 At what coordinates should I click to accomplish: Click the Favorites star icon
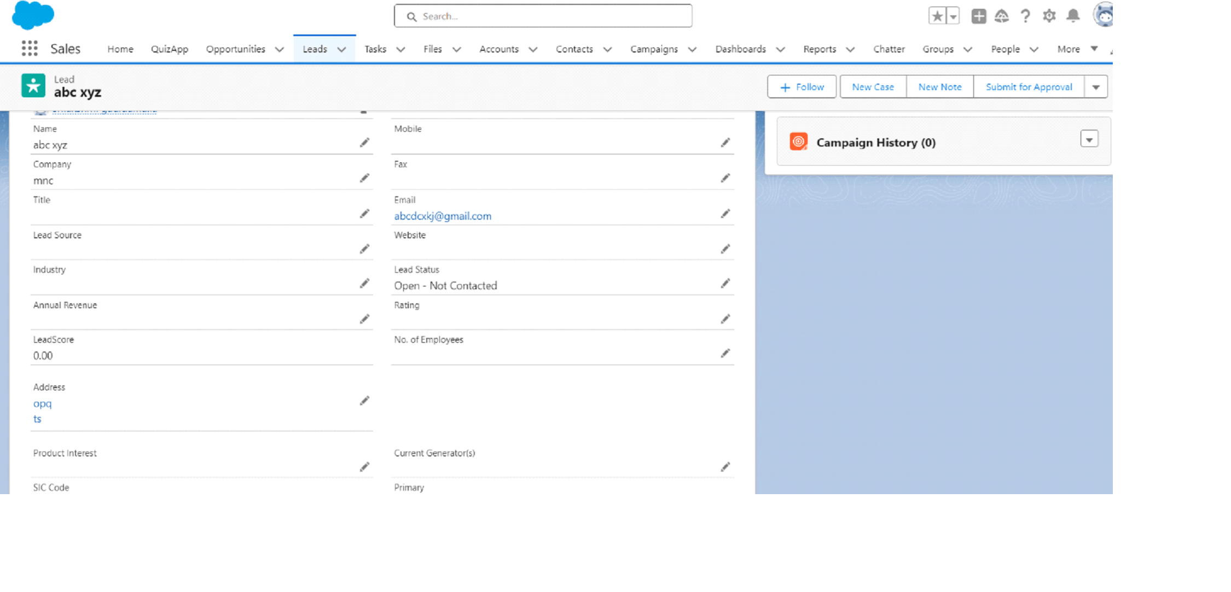937,16
